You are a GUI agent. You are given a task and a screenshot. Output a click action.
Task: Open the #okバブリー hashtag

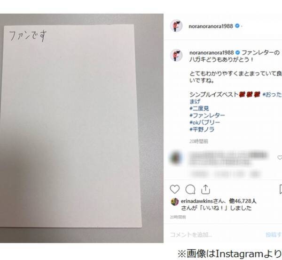tap(204, 122)
